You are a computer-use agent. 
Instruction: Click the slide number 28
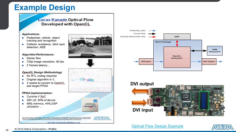7,130
